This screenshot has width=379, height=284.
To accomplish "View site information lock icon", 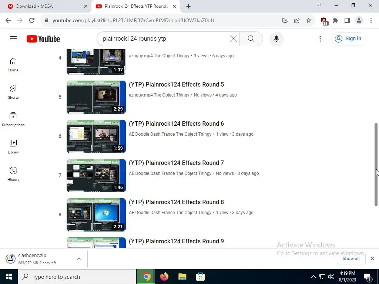I will tap(47, 20).
